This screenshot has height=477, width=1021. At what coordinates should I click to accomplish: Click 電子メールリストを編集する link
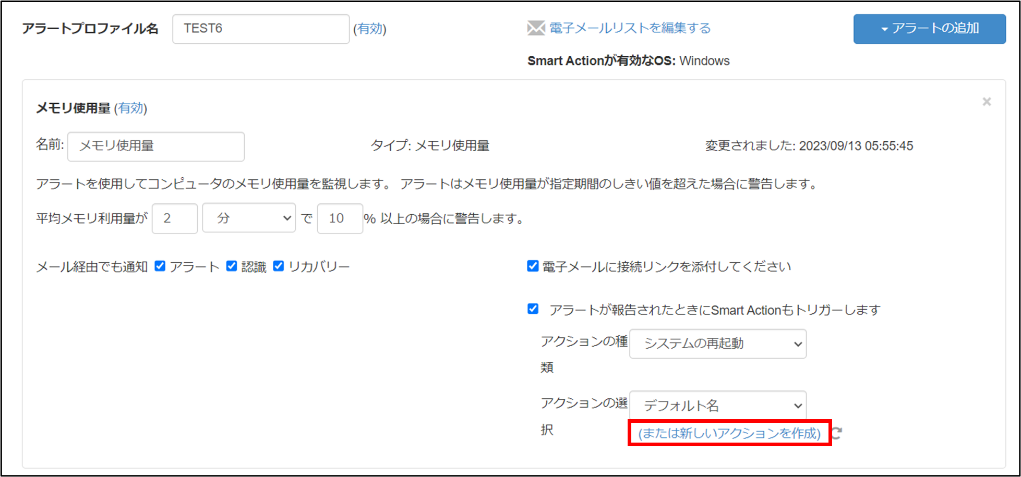tap(630, 28)
